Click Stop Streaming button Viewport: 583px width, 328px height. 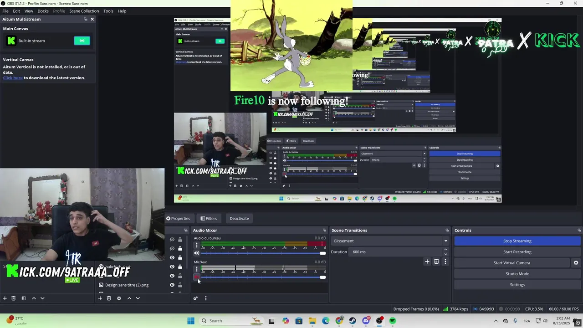pyautogui.click(x=517, y=241)
